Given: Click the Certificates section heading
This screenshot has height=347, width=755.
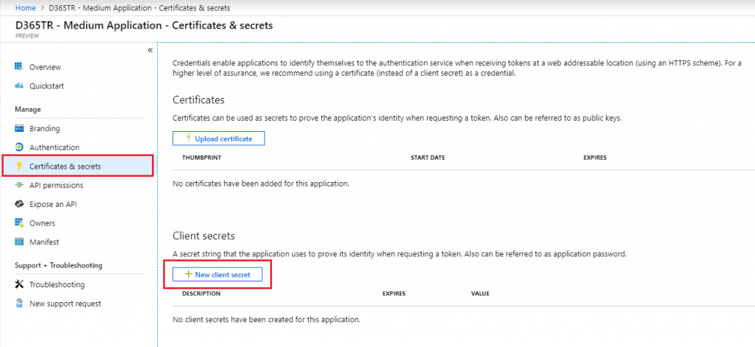Looking at the screenshot, I should [198, 100].
